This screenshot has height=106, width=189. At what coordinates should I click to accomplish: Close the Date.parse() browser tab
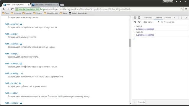pos(57,5)
